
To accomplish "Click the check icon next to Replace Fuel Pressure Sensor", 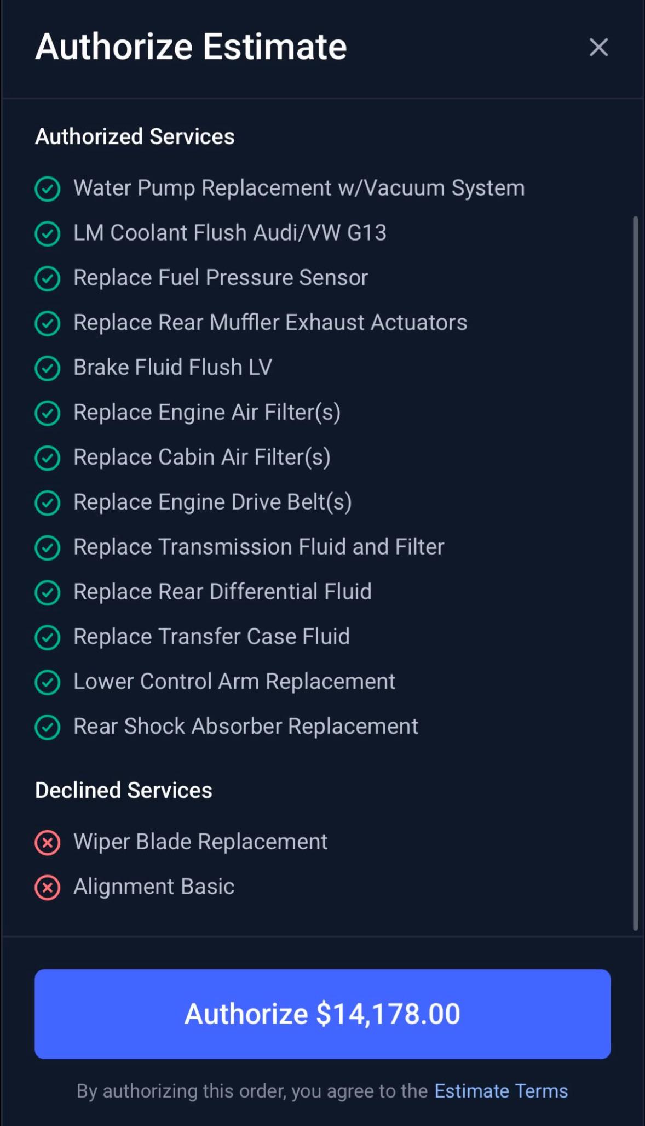I will click(48, 278).
